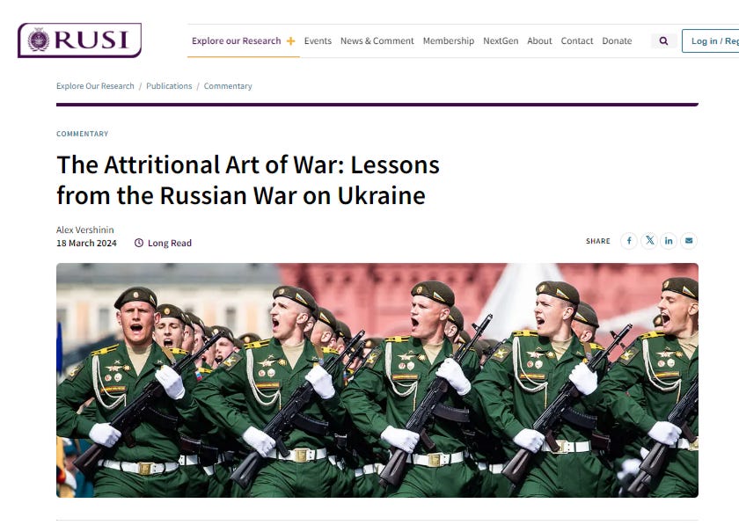Viewport: 739px width, 525px height.
Task: Open News & Comment section
Action: [x=377, y=41]
